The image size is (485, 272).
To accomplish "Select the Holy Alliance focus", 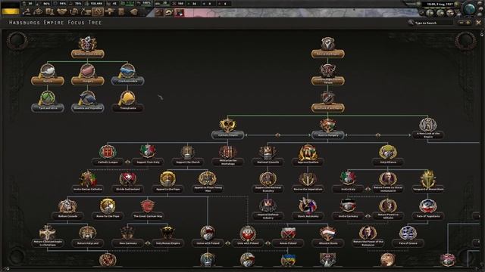I will click(388, 156).
